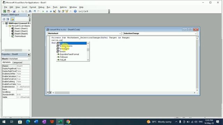Open Project Explorer from the toolbar

click(59, 11)
